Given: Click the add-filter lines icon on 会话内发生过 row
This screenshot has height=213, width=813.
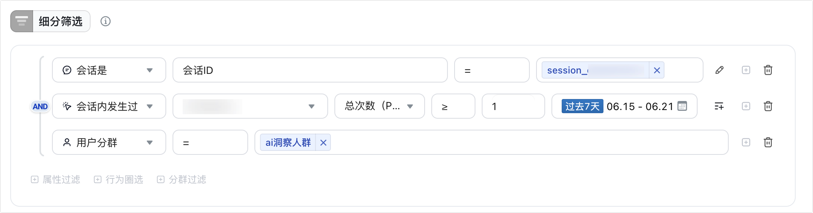Looking at the screenshot, I should [719, 106].
